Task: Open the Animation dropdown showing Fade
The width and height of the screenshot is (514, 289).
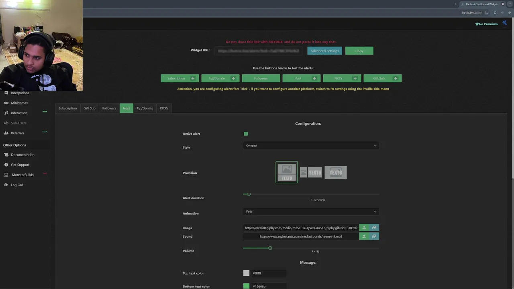Action: [x=311, y=212]
